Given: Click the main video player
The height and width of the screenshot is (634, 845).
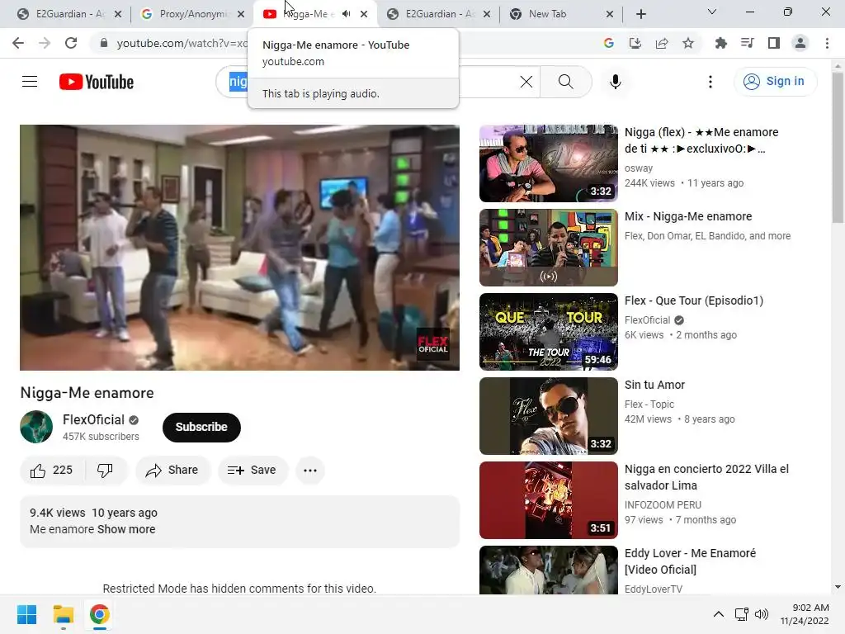Looking at the screenshot, I should 239,248.
